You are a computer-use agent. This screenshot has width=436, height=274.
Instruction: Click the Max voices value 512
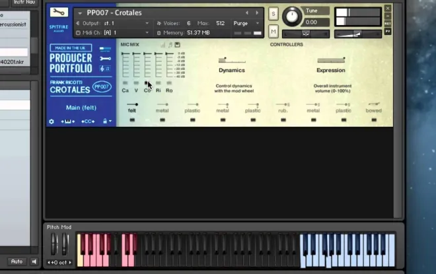[220, 23]
